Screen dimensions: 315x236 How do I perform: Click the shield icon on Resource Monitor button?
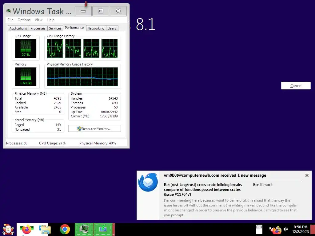pos(79,129)
